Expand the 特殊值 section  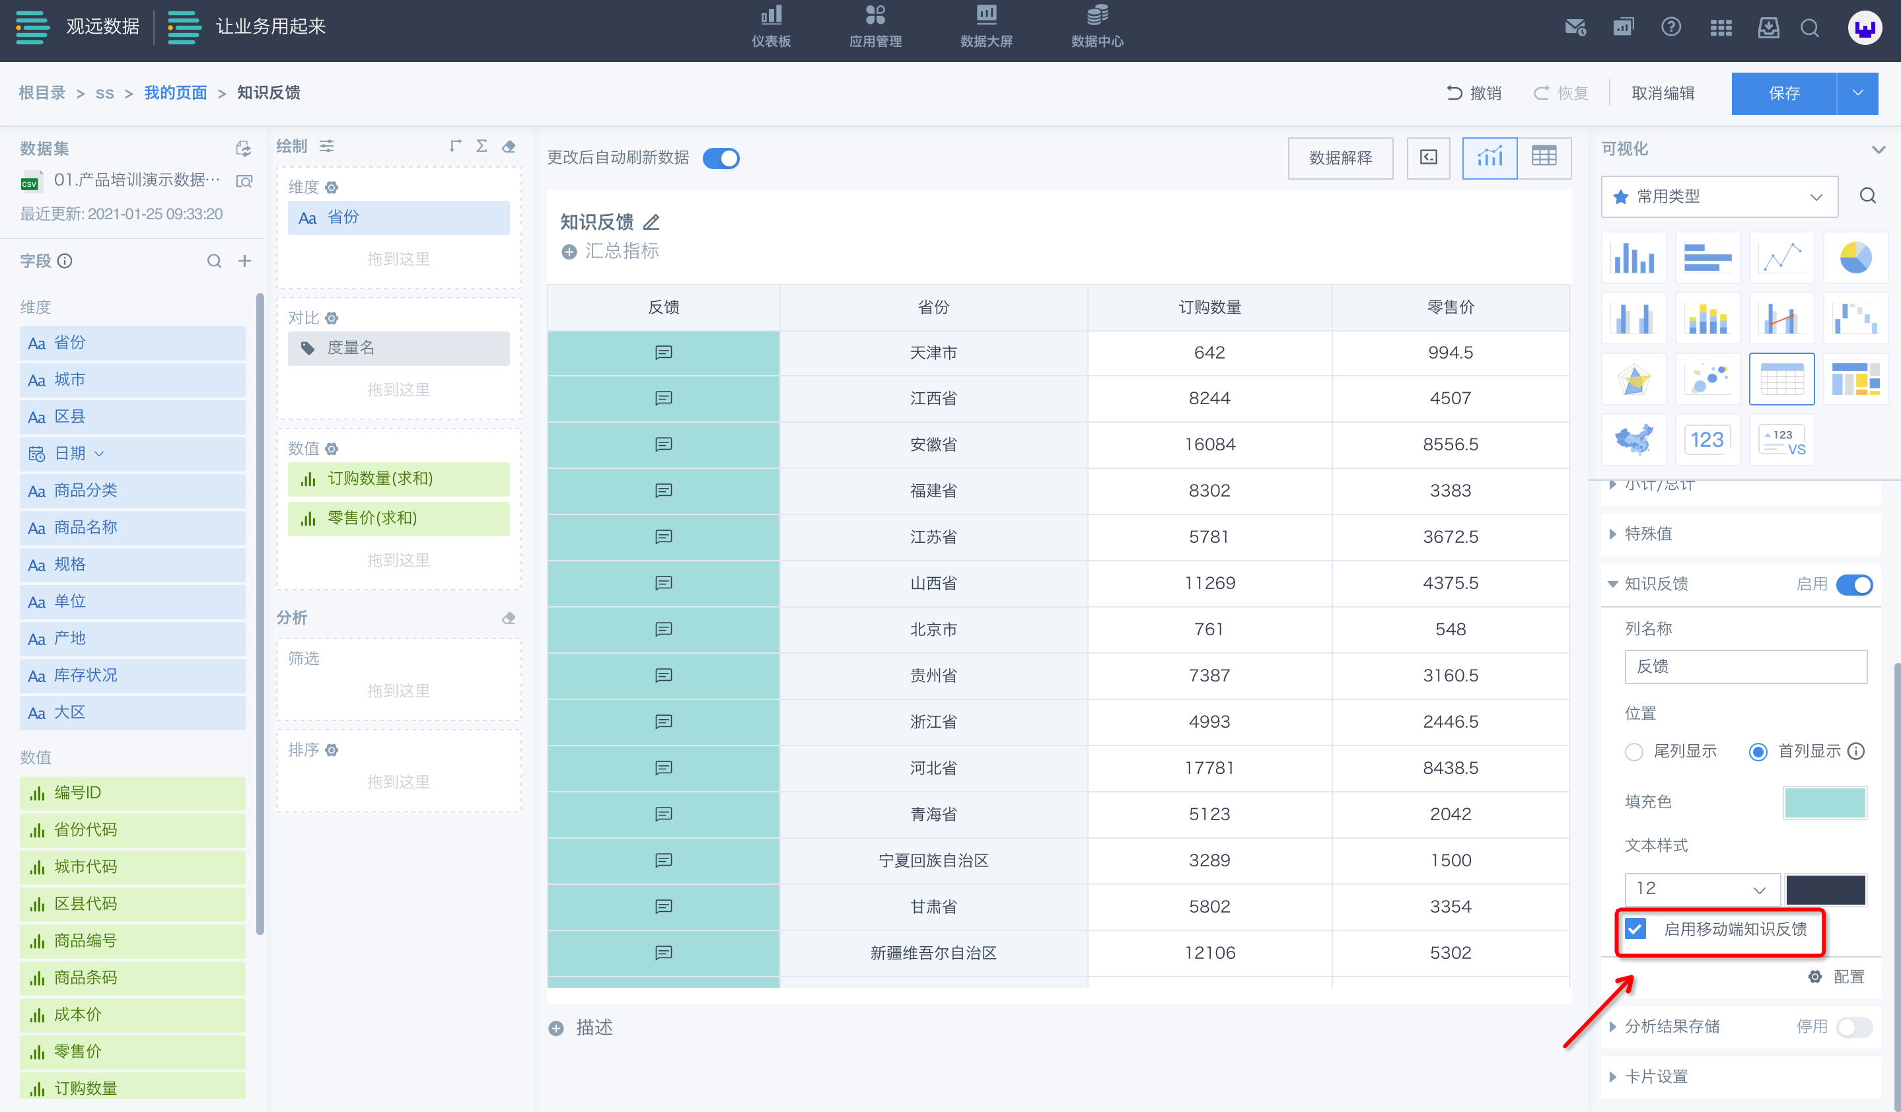(1612, 534)
